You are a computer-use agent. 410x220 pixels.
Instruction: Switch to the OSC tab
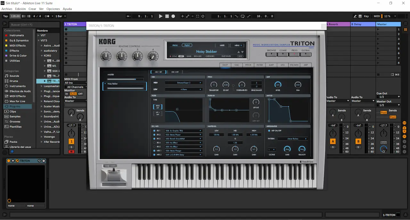click(237, 65)
